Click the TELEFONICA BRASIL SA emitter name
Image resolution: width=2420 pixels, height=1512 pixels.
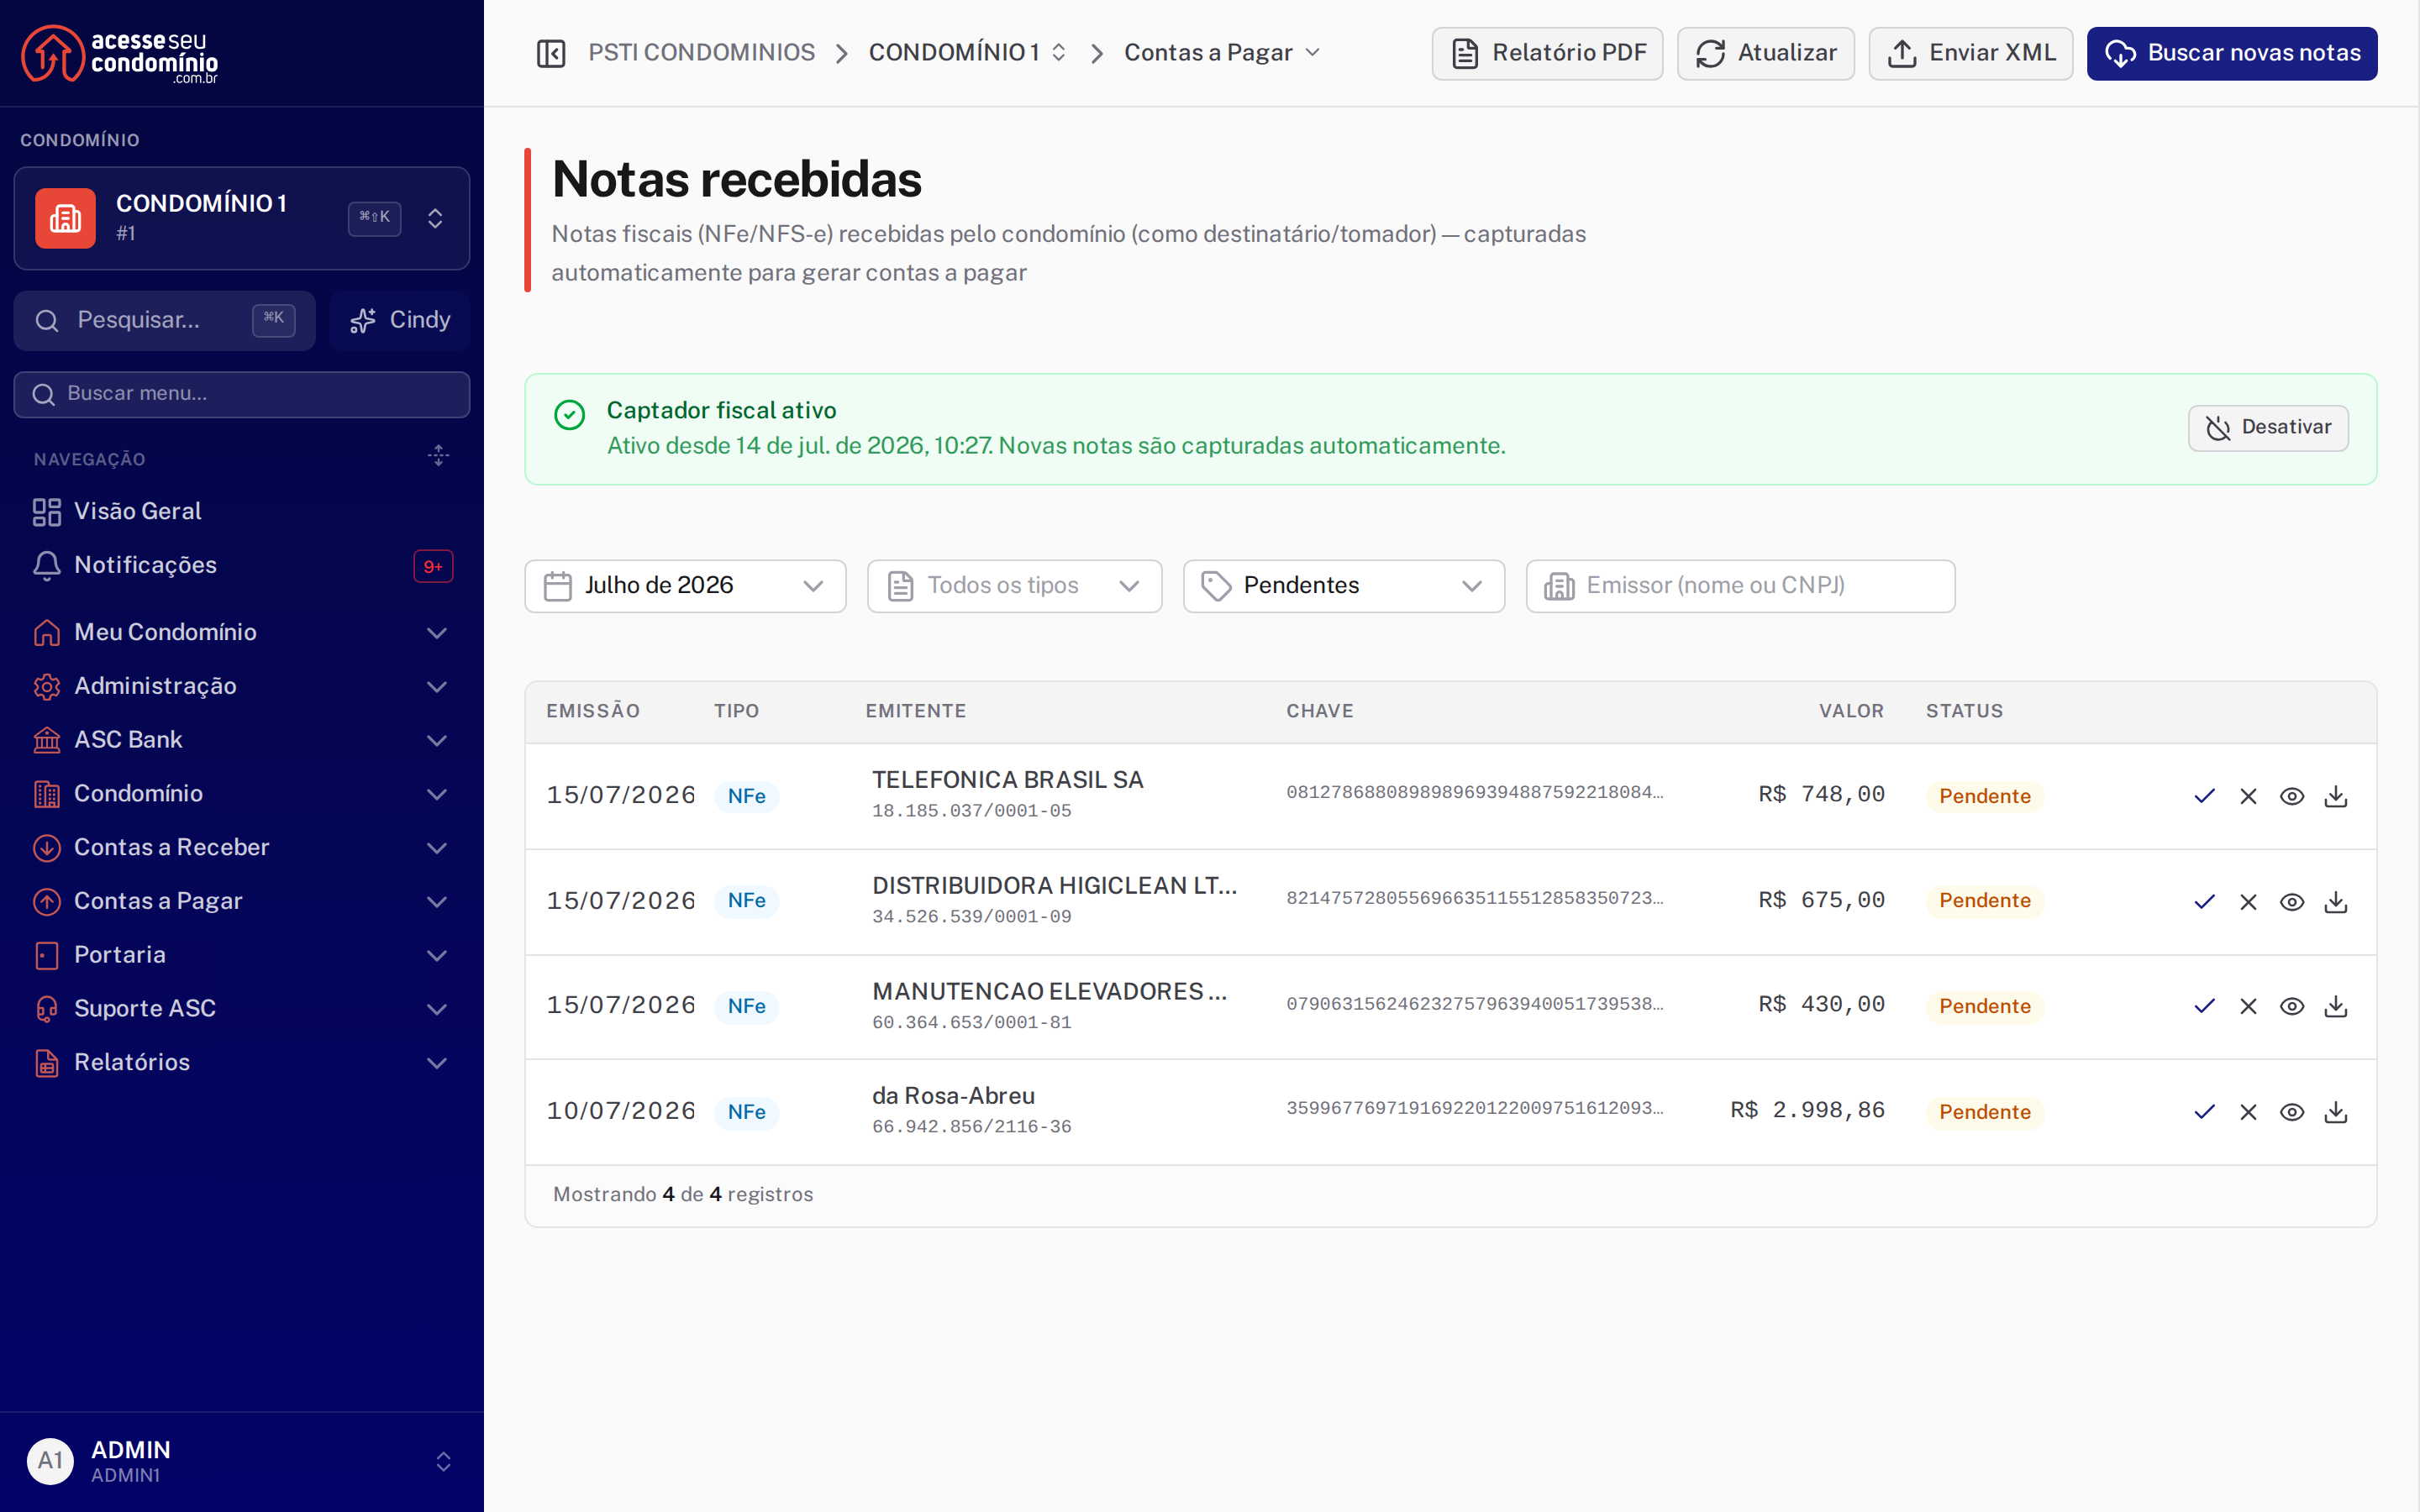(1007, 780)
